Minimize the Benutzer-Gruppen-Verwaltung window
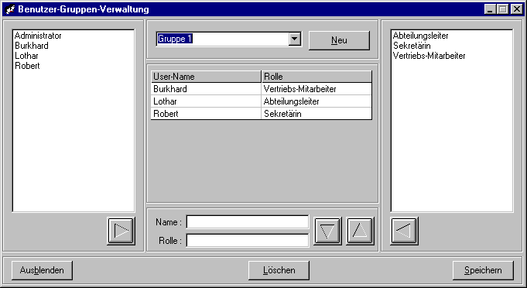 click(x=490, y=9)
